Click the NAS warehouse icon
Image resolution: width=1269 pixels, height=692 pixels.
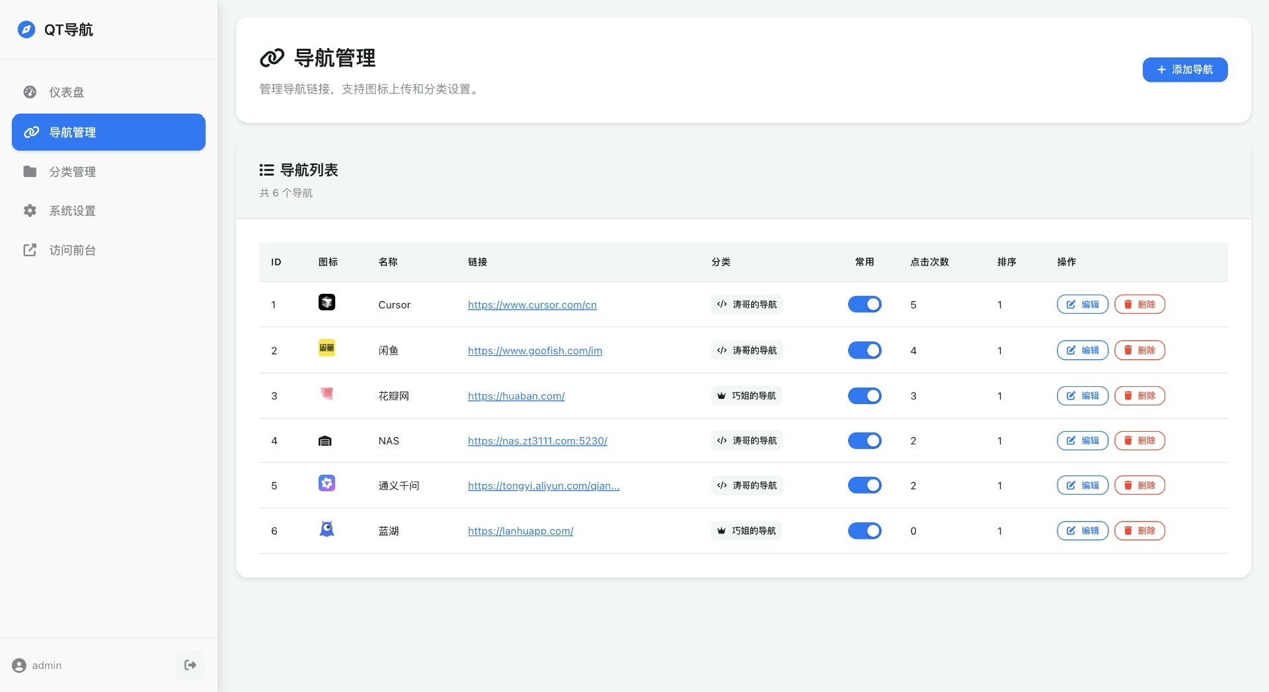325,441
